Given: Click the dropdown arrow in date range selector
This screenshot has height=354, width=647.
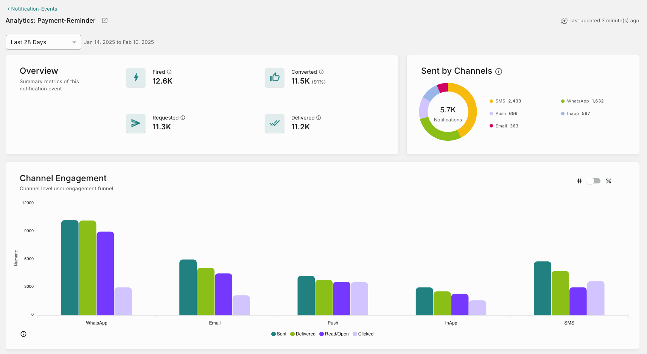Looking at the screenshot, I should pos(74,42).
